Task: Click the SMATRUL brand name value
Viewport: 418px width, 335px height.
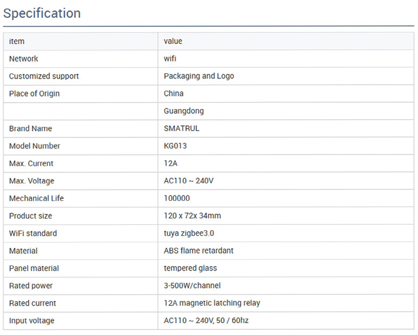Action: point(182,129)
